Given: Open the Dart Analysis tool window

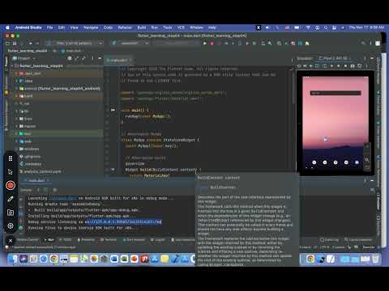Looking at the screenshot, I should pos(134,239).
